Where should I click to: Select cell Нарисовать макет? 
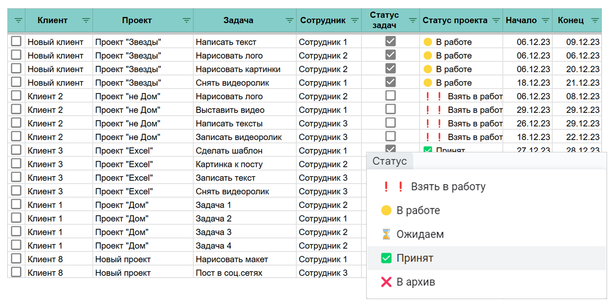coord(245,259)
